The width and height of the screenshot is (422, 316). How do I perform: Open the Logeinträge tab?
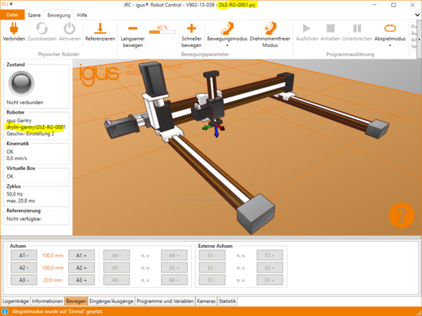pos(15,301)
